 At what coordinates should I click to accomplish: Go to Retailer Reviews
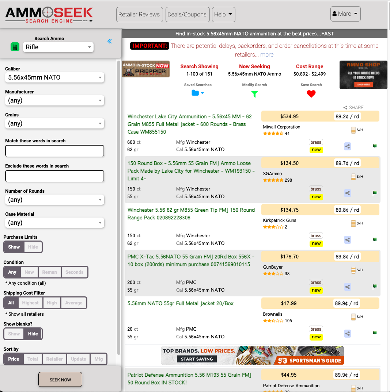[139, 14]
